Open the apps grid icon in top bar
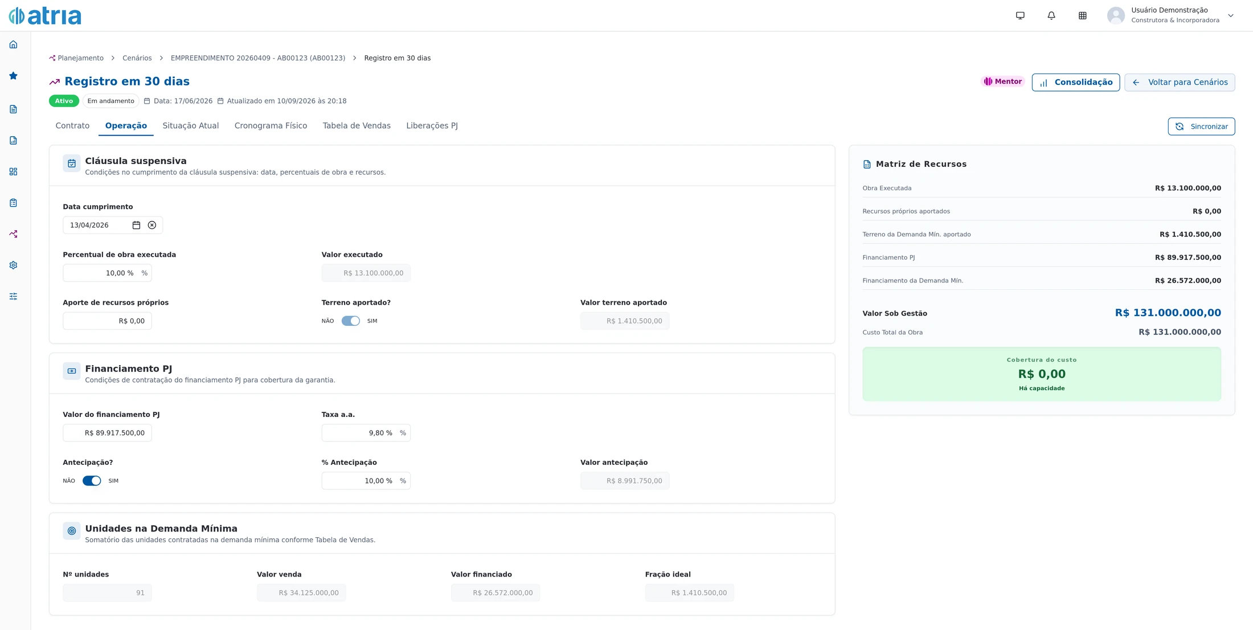This screenshot has height=630, width=1253. [1083, 15]
